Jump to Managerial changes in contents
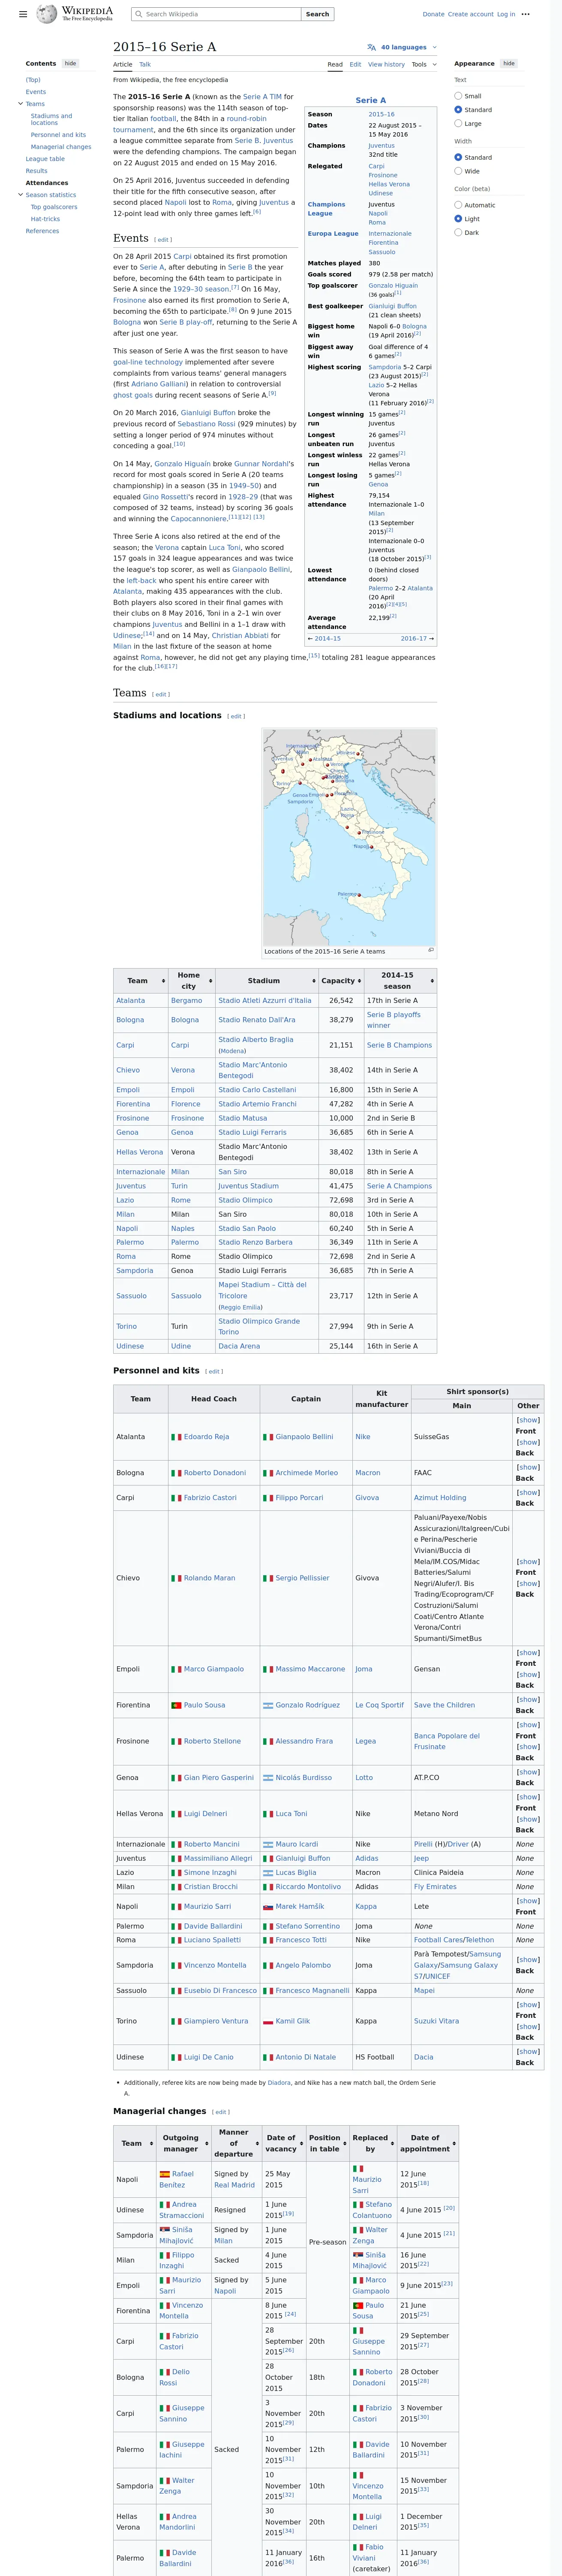 pos(61,147)
